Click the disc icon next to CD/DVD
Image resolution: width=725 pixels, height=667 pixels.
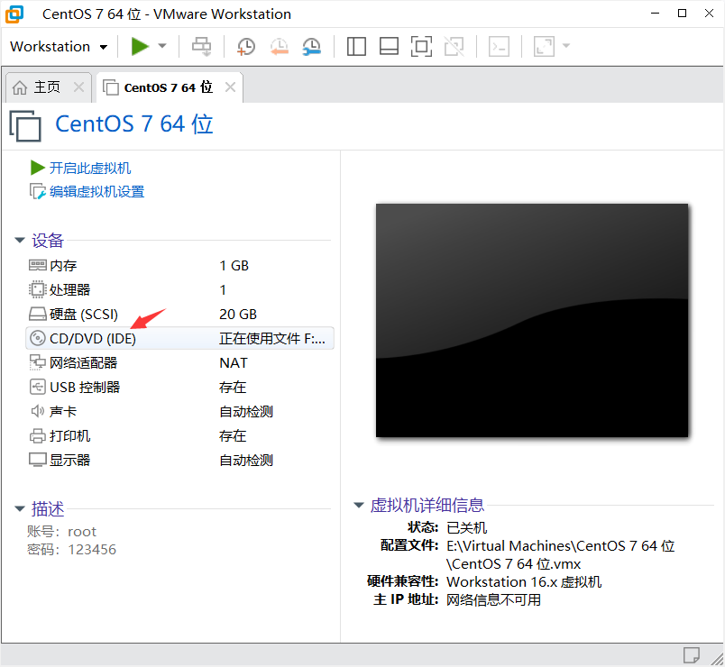(x=38, y=338)
